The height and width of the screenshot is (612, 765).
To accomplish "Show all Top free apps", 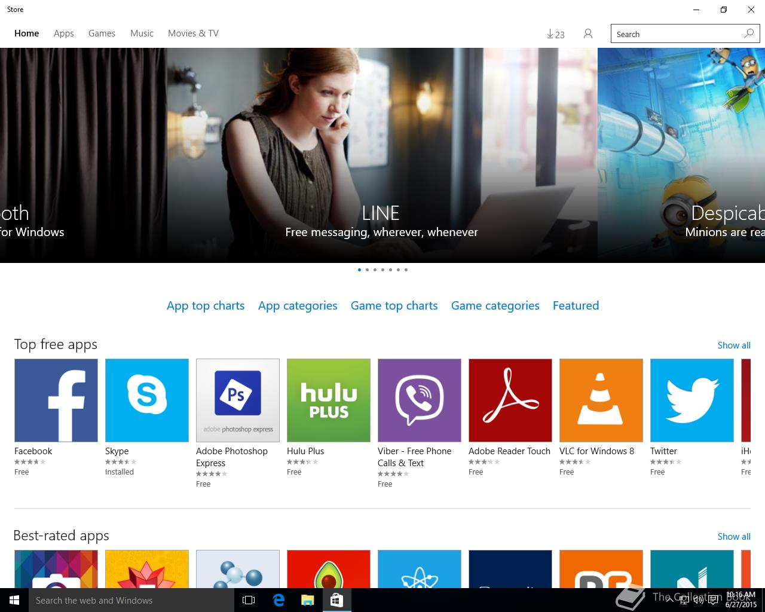I will pyautogui.click(x=734, y=345).
